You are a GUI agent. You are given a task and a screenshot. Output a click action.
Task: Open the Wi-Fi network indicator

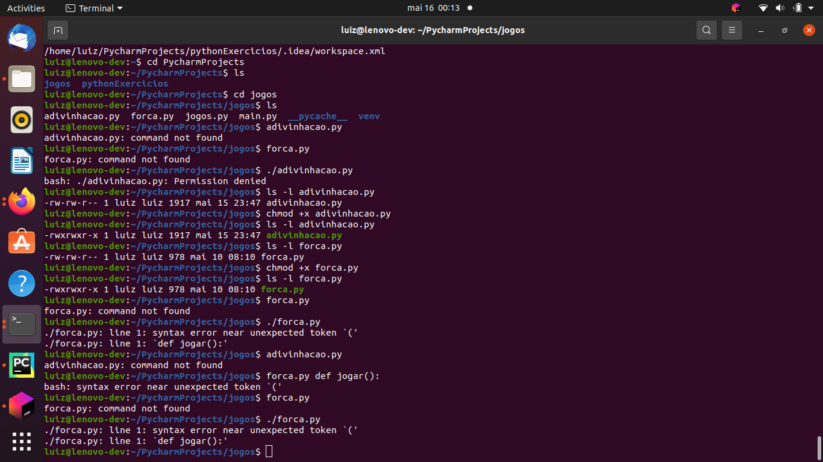coord(763,8)
